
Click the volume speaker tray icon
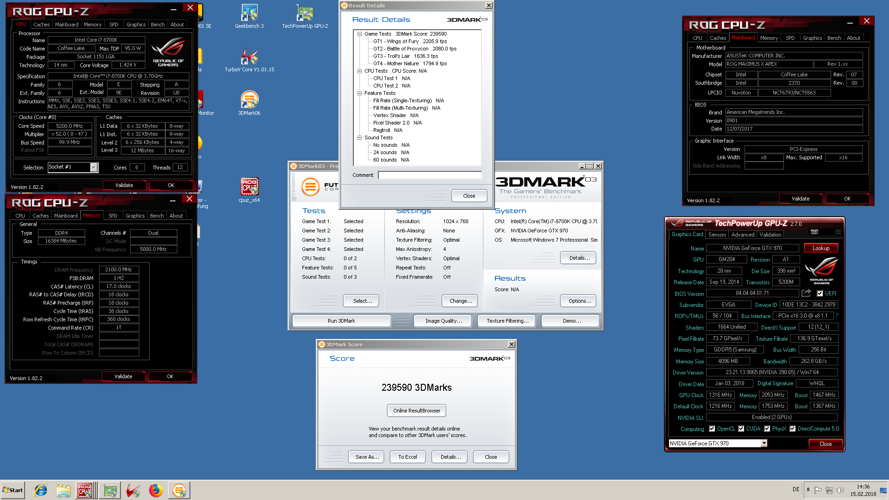point(840,490)
